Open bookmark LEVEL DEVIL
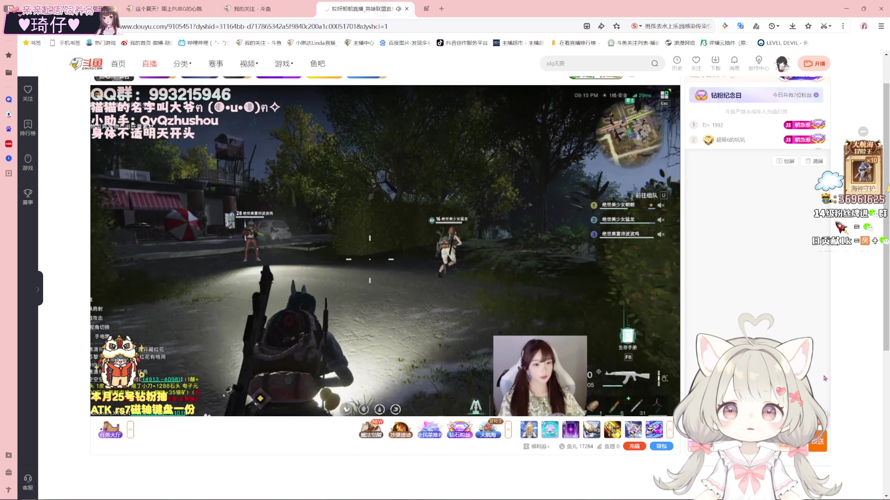Screen dimensions: 890x500 tap(783, 43)
